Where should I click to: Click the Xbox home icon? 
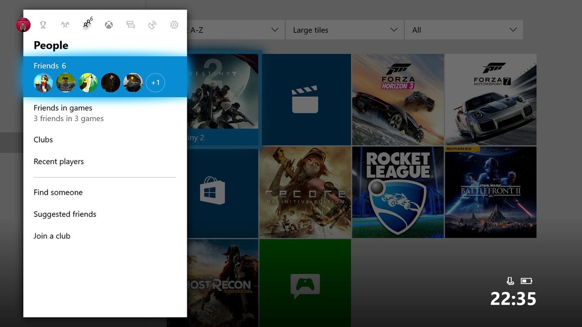(x=109, y=25)
